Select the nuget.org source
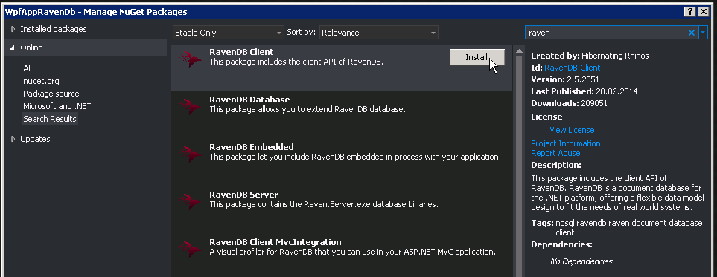The width and height of the screenshot is (717, 277). (x=41, y=81)
